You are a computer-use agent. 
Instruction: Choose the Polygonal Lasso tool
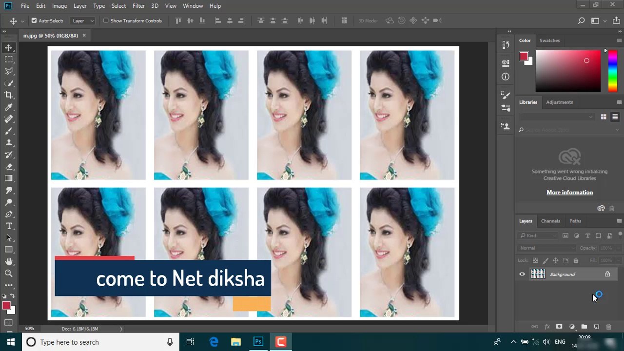pos(9,71)
